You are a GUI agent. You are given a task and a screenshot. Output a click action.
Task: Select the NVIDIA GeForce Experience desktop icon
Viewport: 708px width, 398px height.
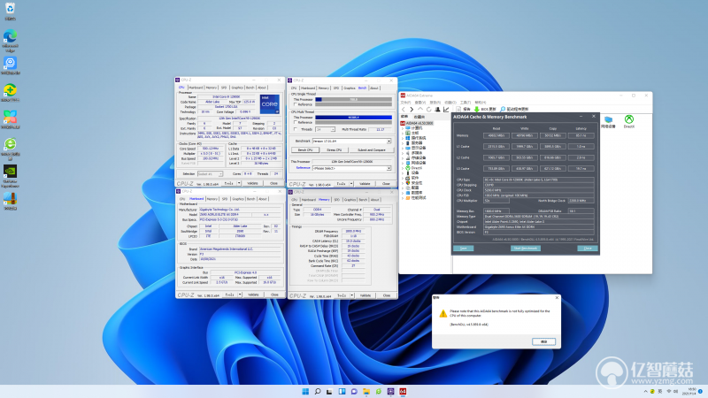(x=10, y=175)
